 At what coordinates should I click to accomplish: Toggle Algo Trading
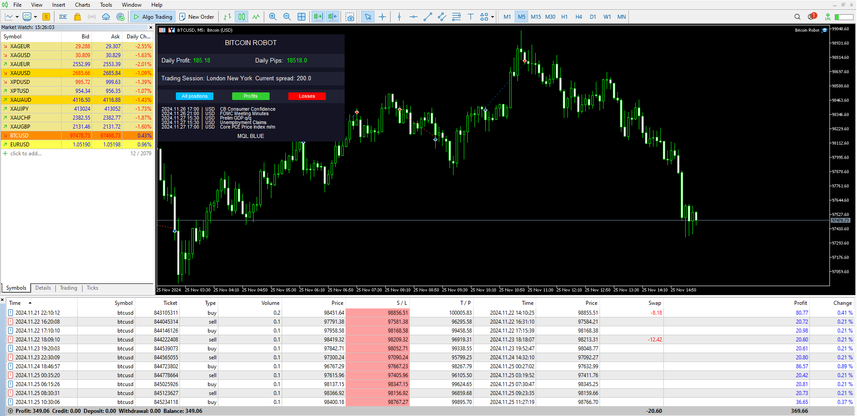click(x=153, y=17)
